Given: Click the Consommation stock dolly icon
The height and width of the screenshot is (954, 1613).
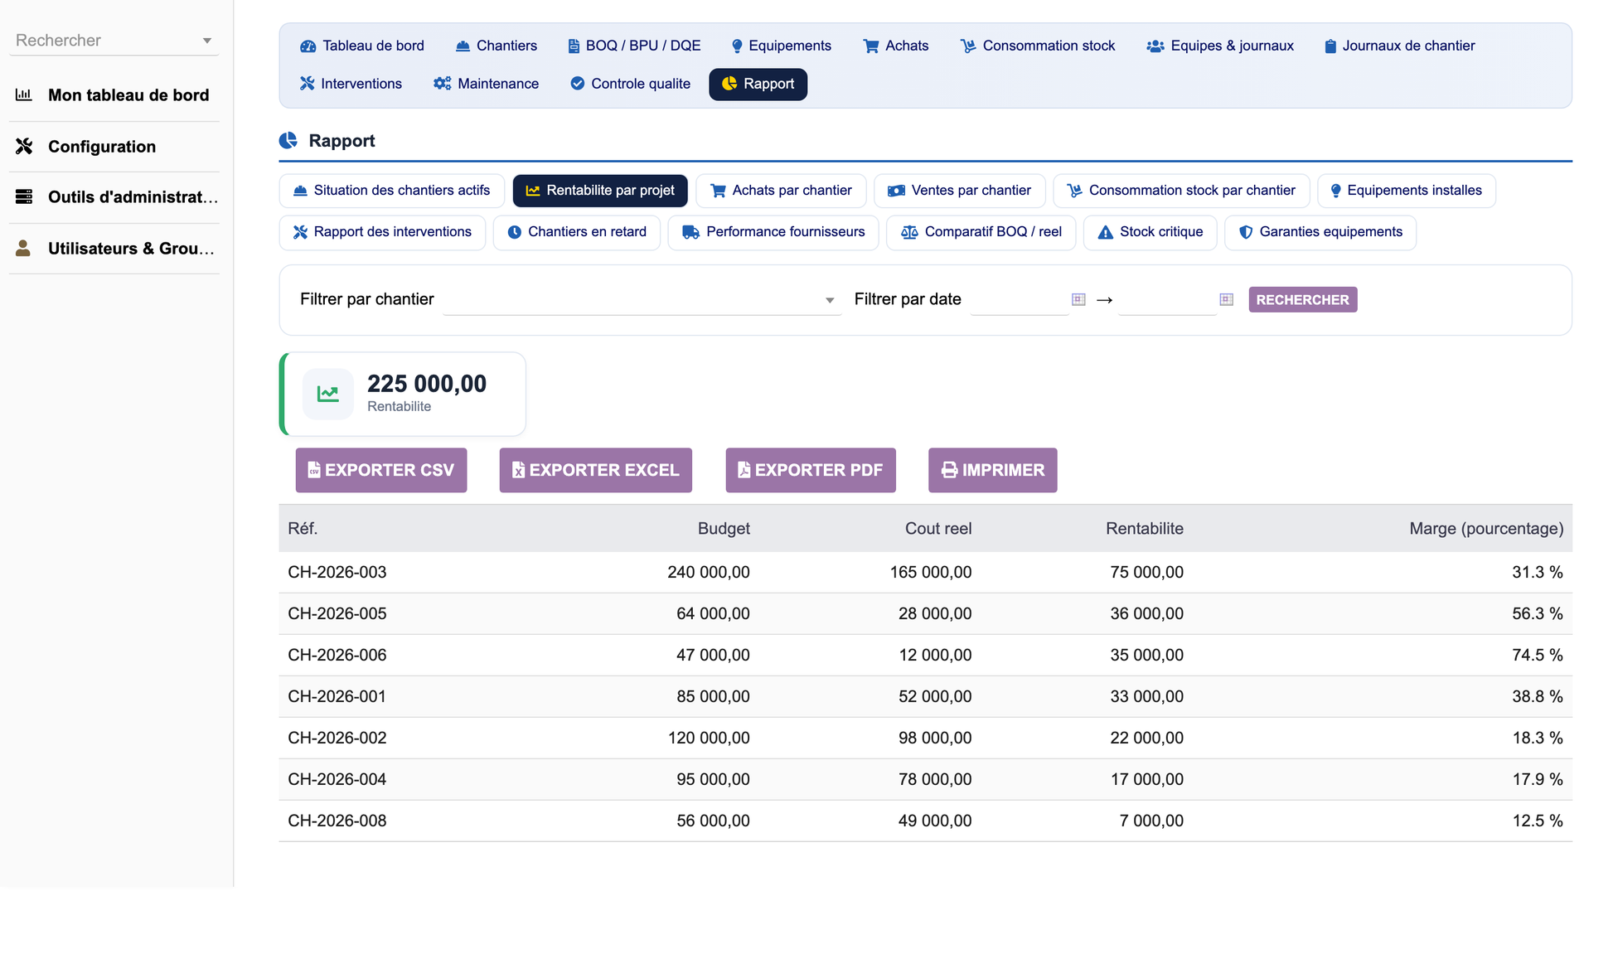Looking at the screenshot, I should [968, 46].
